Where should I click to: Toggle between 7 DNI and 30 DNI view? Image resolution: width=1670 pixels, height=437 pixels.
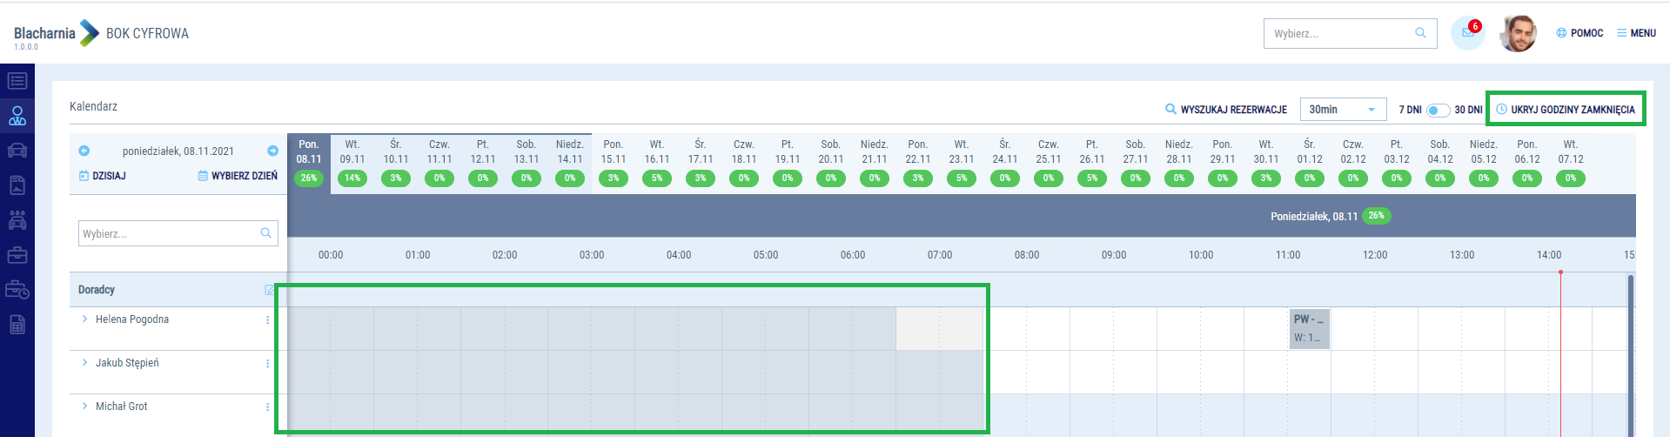(1438, 110)
